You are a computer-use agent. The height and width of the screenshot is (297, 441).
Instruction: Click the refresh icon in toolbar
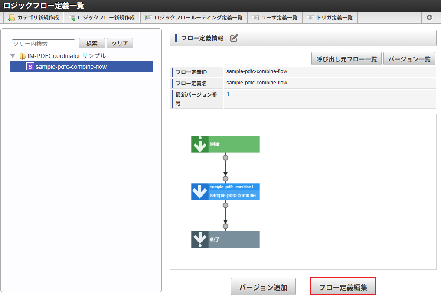pos(429,18)
